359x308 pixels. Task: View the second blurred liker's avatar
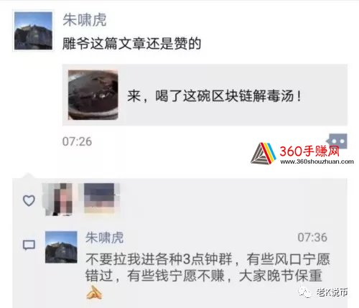101,198
